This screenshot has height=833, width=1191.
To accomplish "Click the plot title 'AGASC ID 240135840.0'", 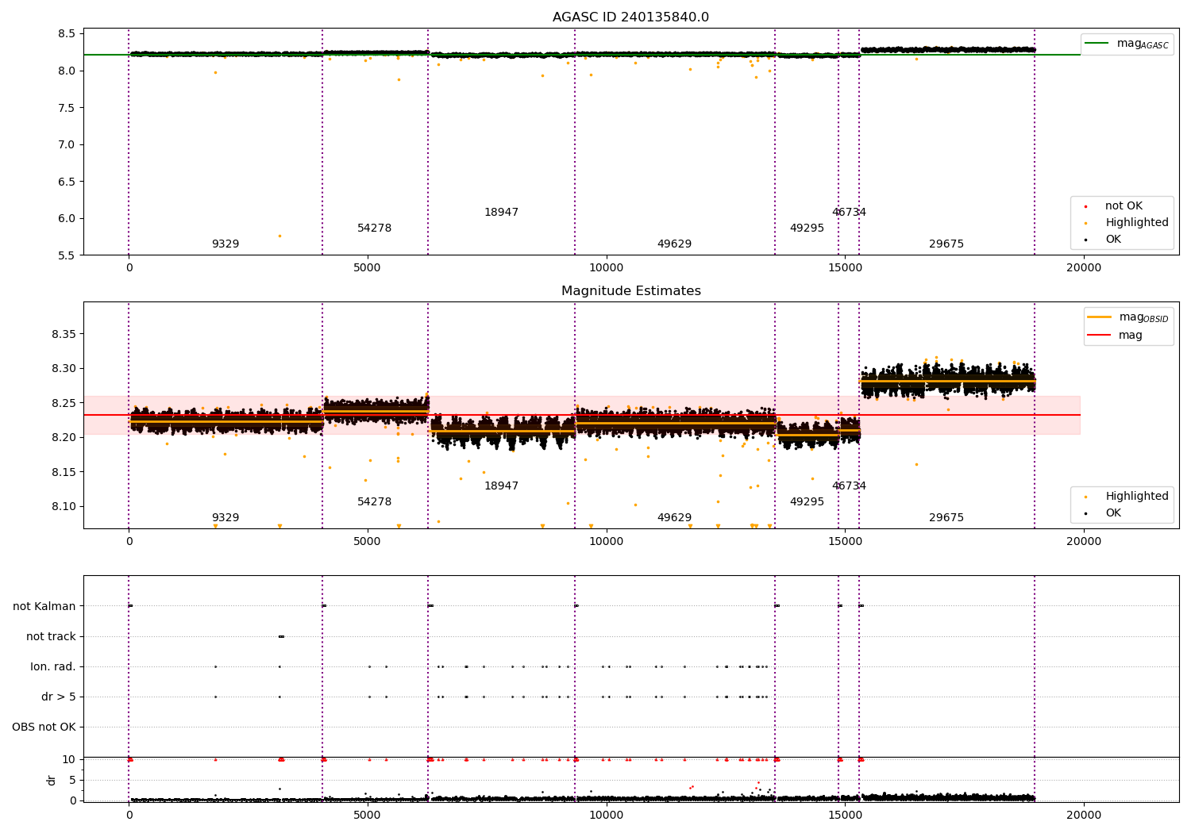I will tap(630, 17).
